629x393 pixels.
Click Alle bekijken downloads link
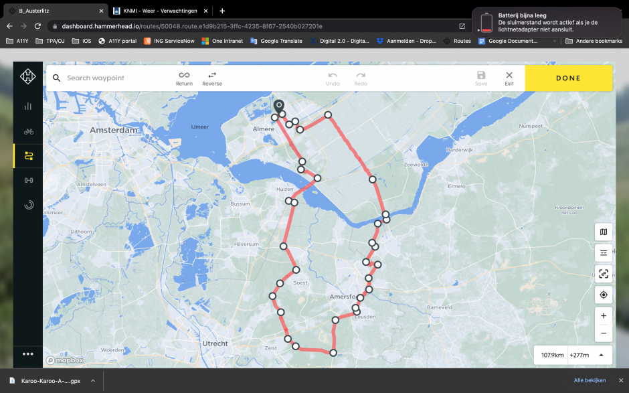pyautogui.click(x=590, y=380)
